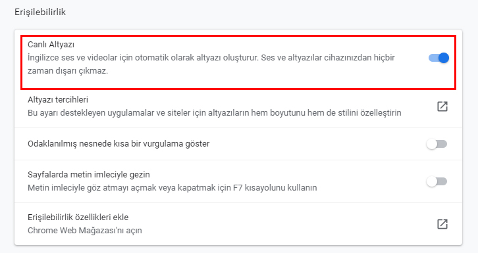Click the blue knob of Canlı Altyazı switch
Screen dimensions: 478x253
pyautogui.click(x=444, y=58)
